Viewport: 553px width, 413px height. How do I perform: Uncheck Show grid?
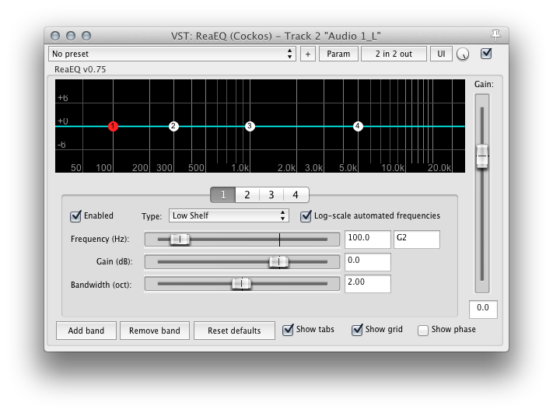357,330
